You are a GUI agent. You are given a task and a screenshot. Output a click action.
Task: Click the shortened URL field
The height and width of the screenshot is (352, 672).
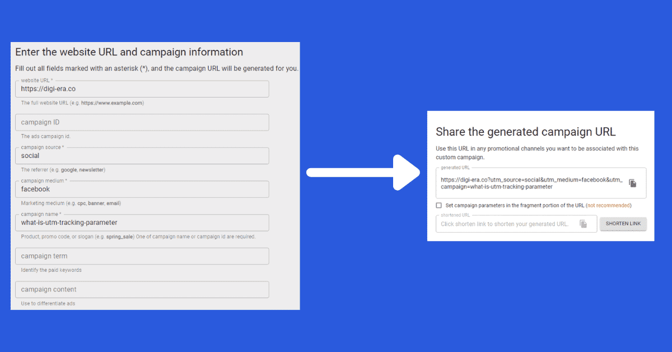504,224
